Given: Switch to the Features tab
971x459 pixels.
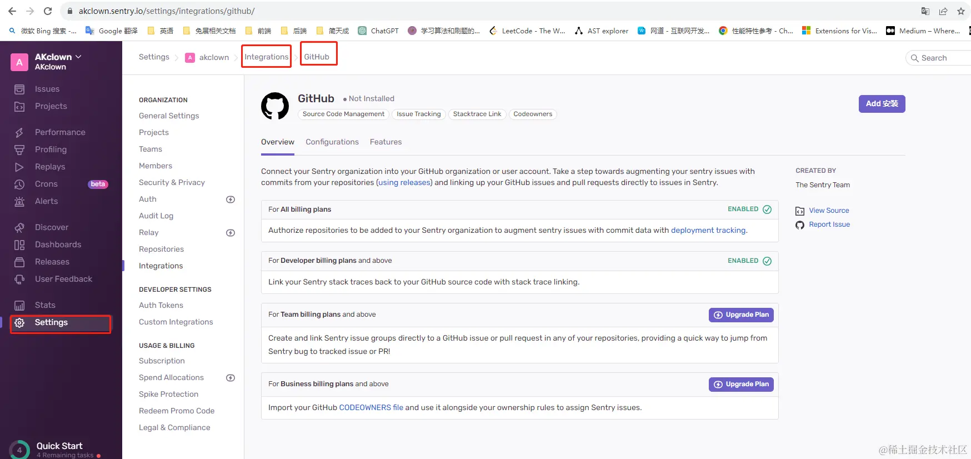Looking at the screenshot, I should pyautogui.click(x=386, y=142).
